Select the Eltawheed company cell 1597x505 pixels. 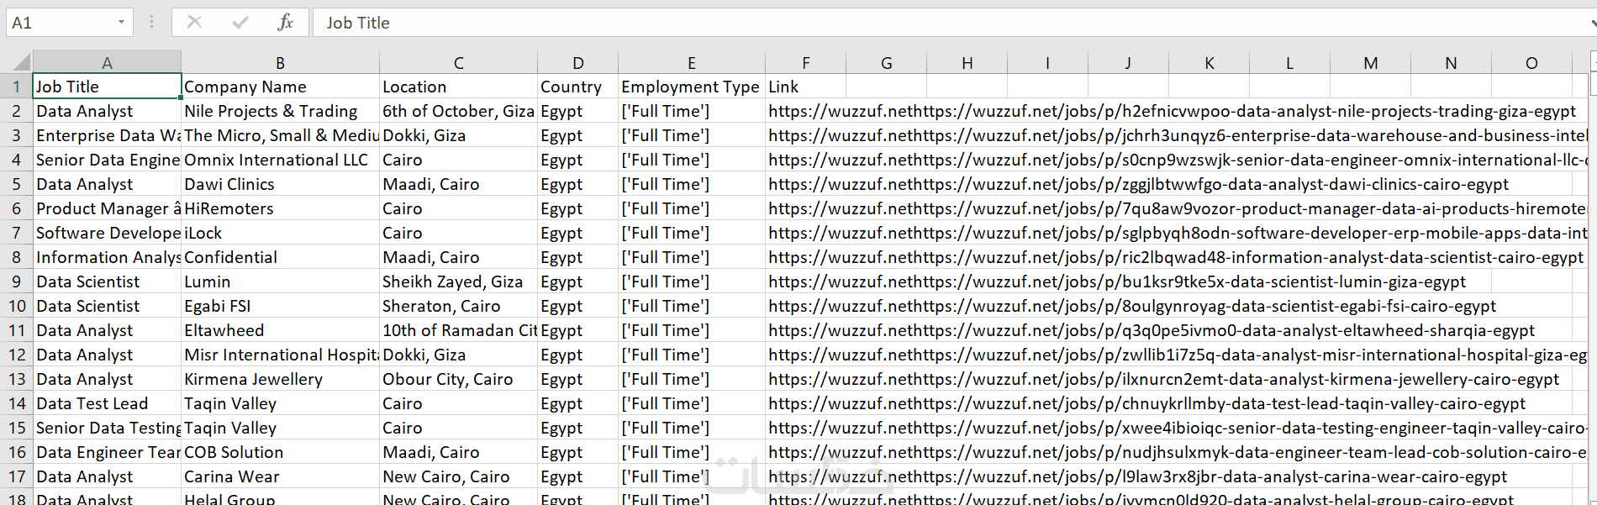click(x=280, y=330)
